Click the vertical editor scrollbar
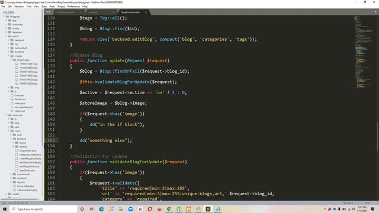The height and width of the screenshot is (213, 379). (x=377, y=137)
